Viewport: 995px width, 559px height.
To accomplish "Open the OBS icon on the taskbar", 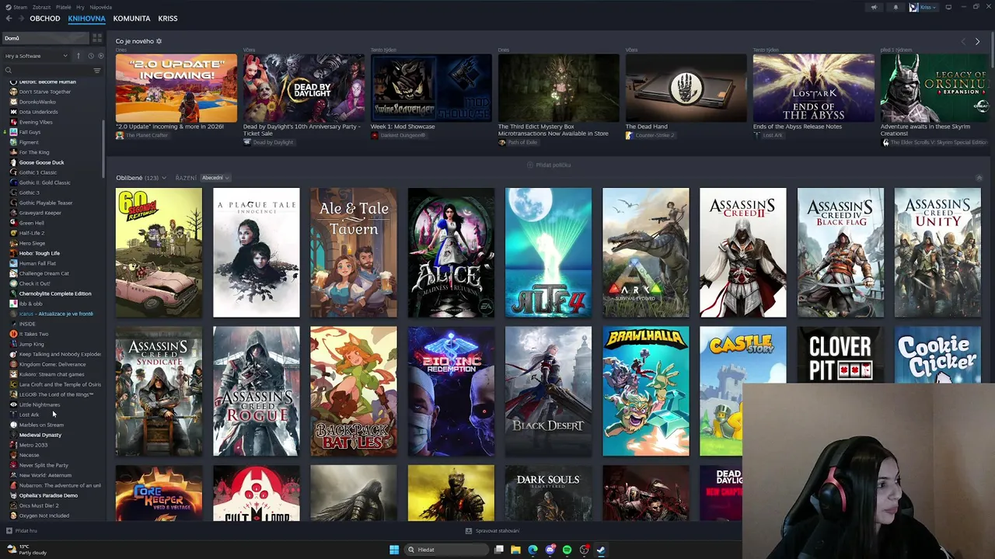I will point(584,550).
